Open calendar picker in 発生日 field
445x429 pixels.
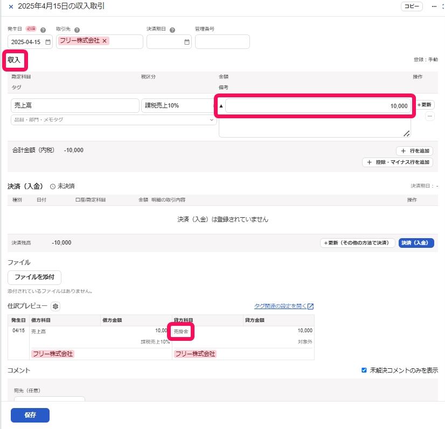click(48, 42)
